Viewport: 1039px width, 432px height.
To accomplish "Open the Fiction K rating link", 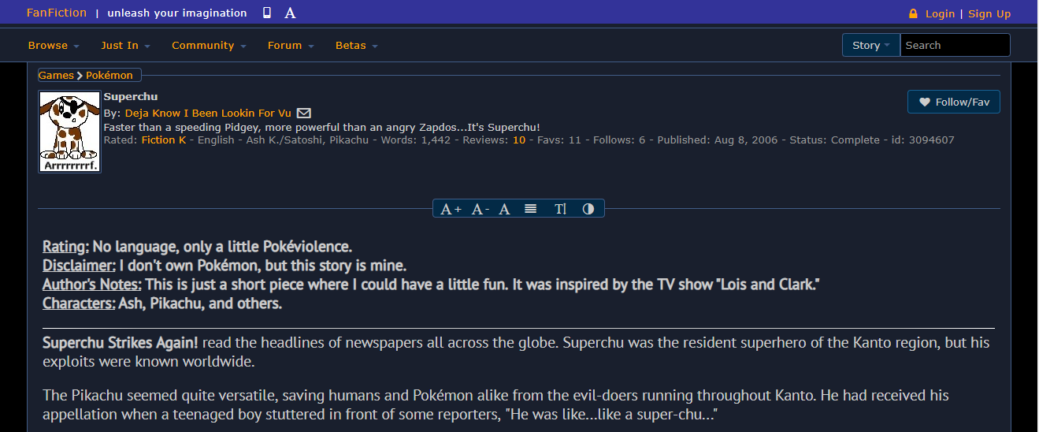I will [164, 140].
